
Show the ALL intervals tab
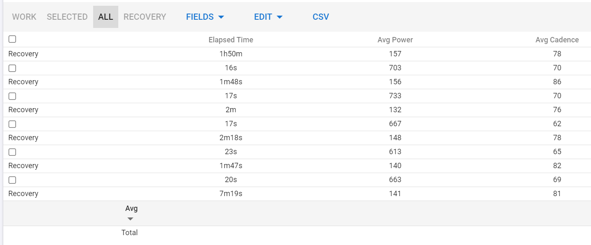point(106,17)
